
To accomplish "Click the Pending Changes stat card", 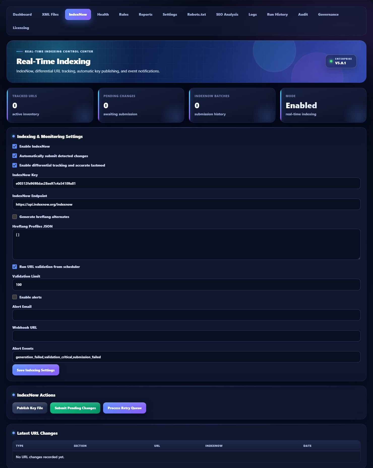I will pyautogui.click(x=141, y=105).
